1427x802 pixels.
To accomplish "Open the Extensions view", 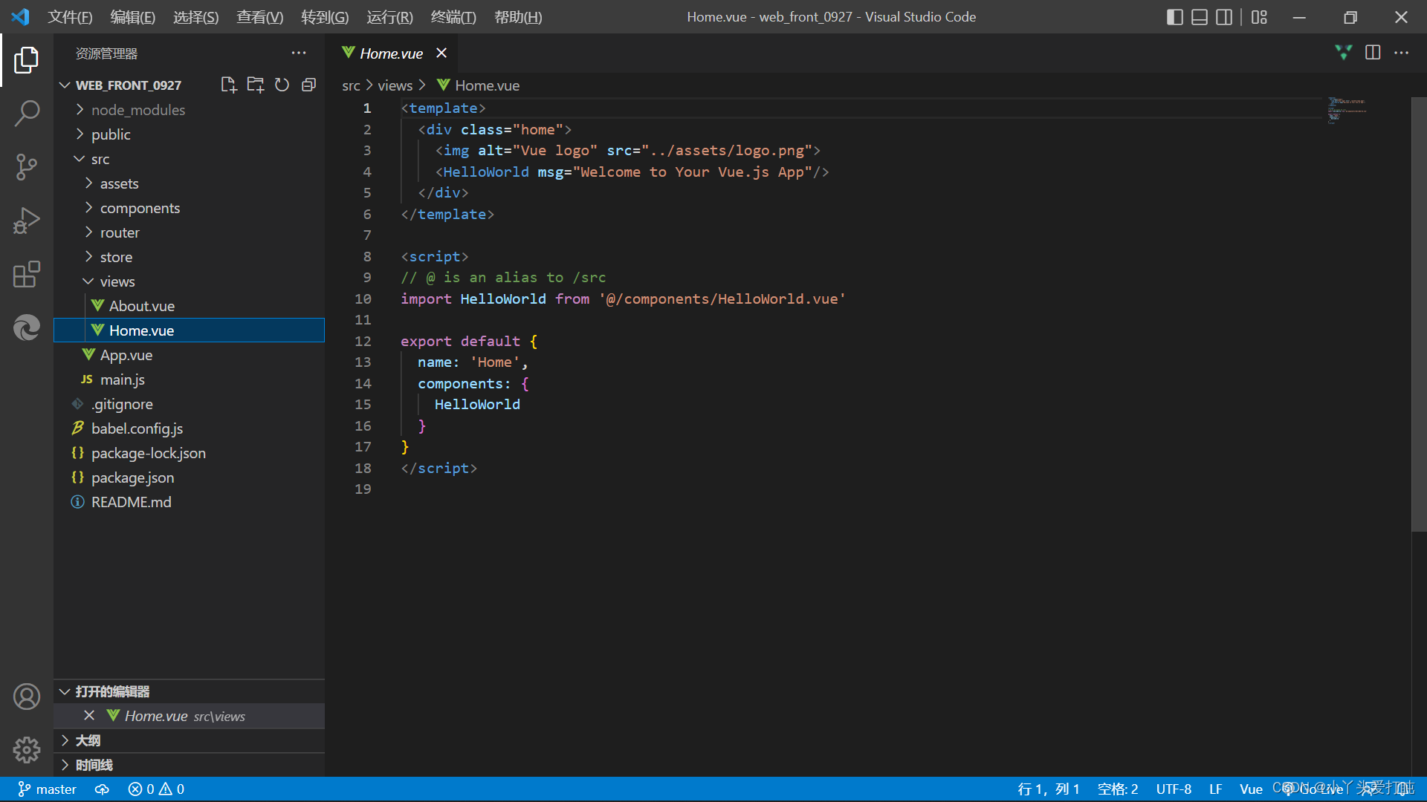I will coord(27,274).
